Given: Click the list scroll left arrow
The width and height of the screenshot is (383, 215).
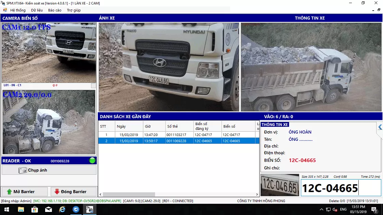Looking at the screenshot, I should point(101,194).
